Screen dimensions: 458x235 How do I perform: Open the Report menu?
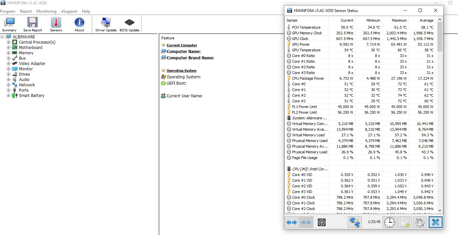26,11
